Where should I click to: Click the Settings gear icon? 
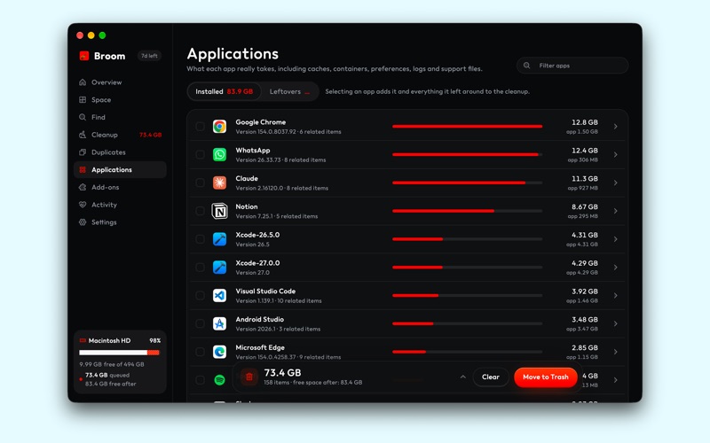click(x=83, y=222)
